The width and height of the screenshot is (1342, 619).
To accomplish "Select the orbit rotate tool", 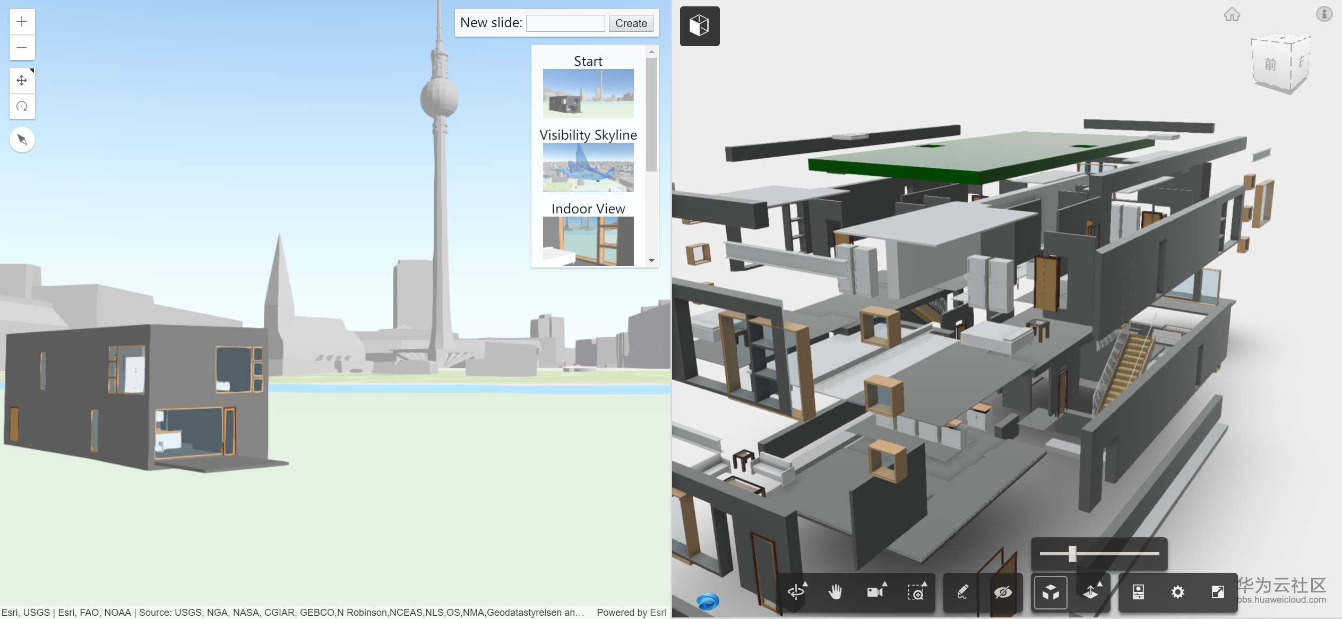I will pos(796,591).
